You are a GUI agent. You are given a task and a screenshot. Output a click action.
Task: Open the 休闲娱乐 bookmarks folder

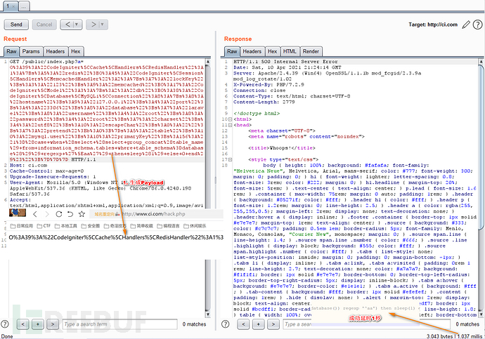pos(195,226)
